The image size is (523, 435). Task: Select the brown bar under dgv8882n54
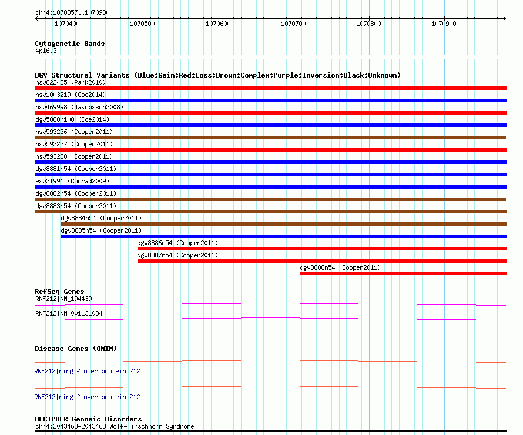[x=270, y=199]
